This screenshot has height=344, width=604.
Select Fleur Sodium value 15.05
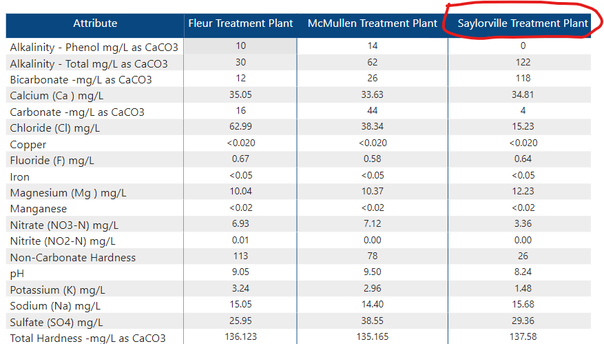(x=241, y=304)
